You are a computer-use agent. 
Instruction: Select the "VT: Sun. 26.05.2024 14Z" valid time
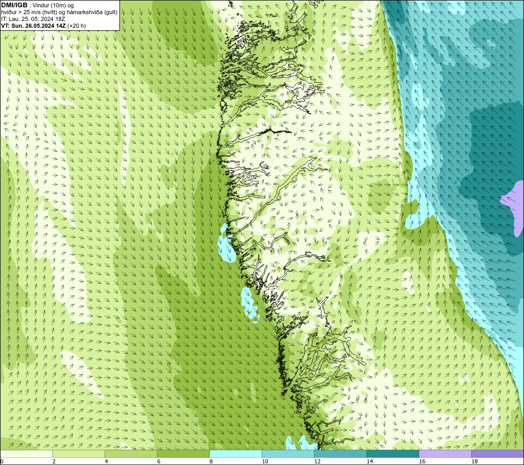pos(34,26)
